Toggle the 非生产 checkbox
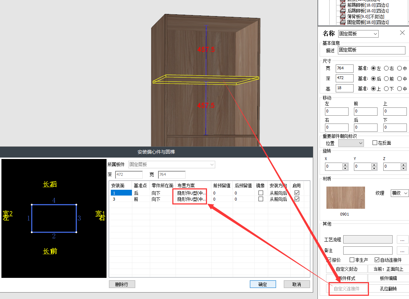Screen dimensions: 409x299 click(x=352, y=260)
